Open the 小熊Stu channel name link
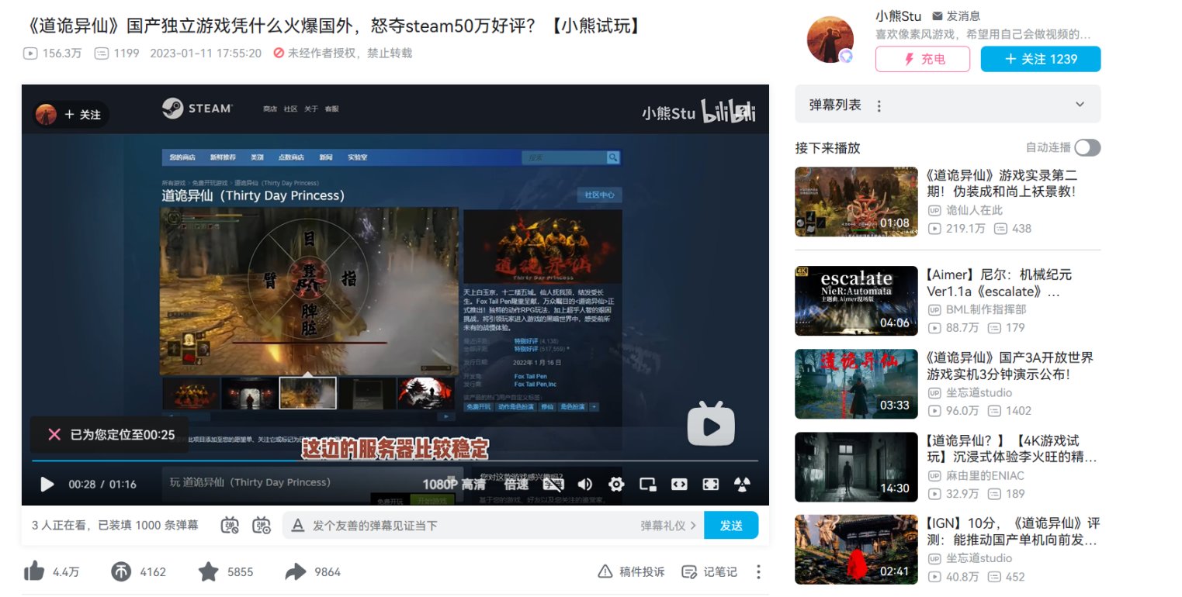Image resolution: width=1182 pixels, height=597 pixels. [x=898, y=16]
